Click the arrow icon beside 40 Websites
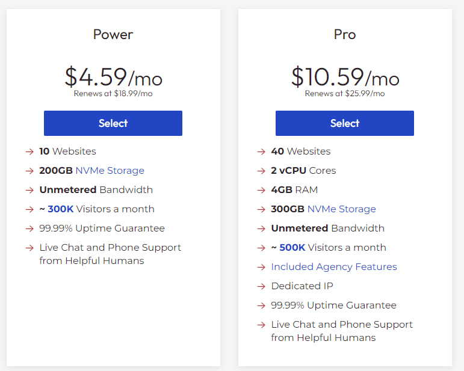This screenshot has height=371, width=464. 261,152
